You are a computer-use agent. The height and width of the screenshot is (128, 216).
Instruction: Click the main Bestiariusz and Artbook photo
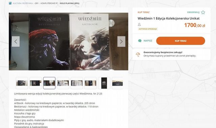click(69, 41)
